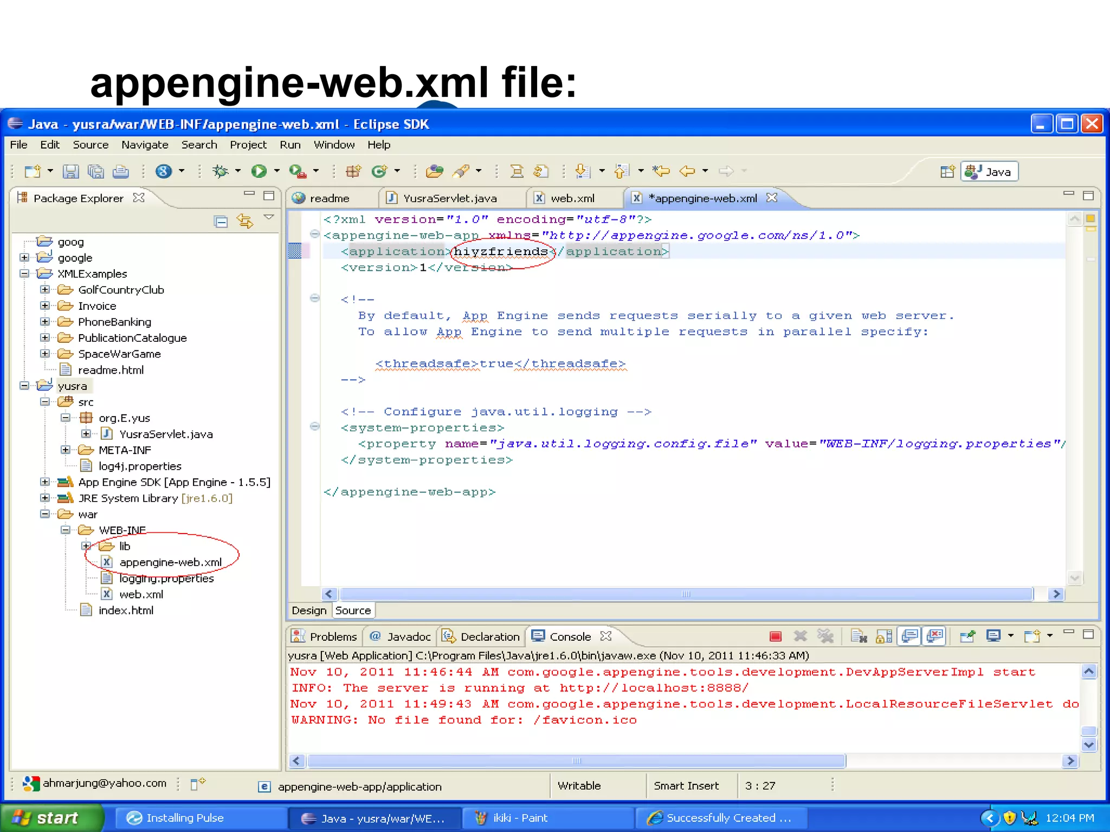
Task: Open the Navigate menu
Action: pyautogui.click(x=145, y=145)
